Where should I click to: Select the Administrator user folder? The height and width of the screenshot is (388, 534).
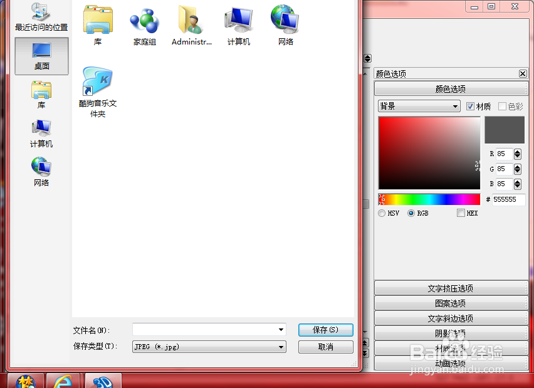(x=192, y=26)
